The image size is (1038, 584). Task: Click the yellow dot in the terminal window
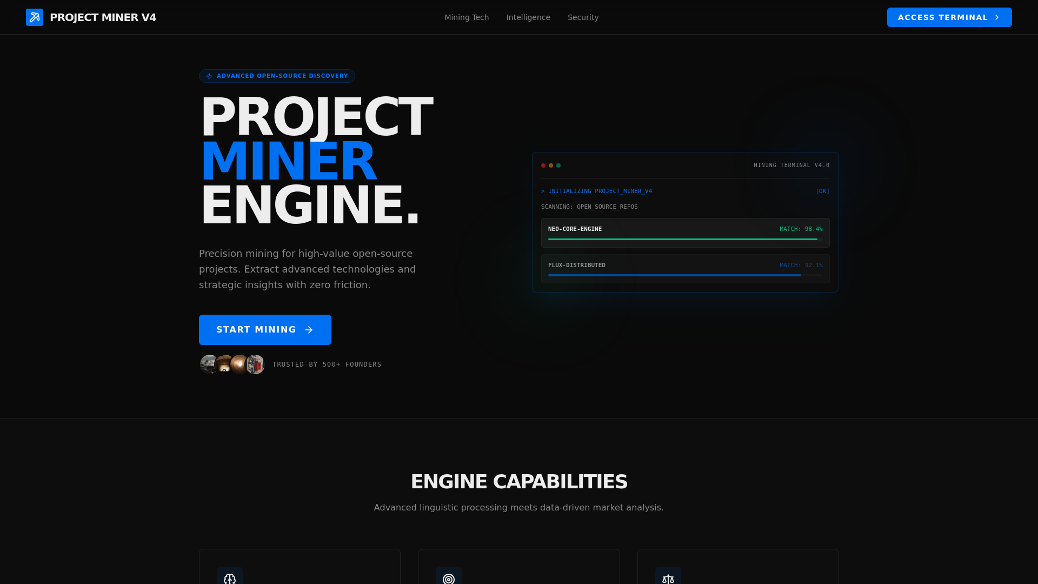(x=551, y=165)
